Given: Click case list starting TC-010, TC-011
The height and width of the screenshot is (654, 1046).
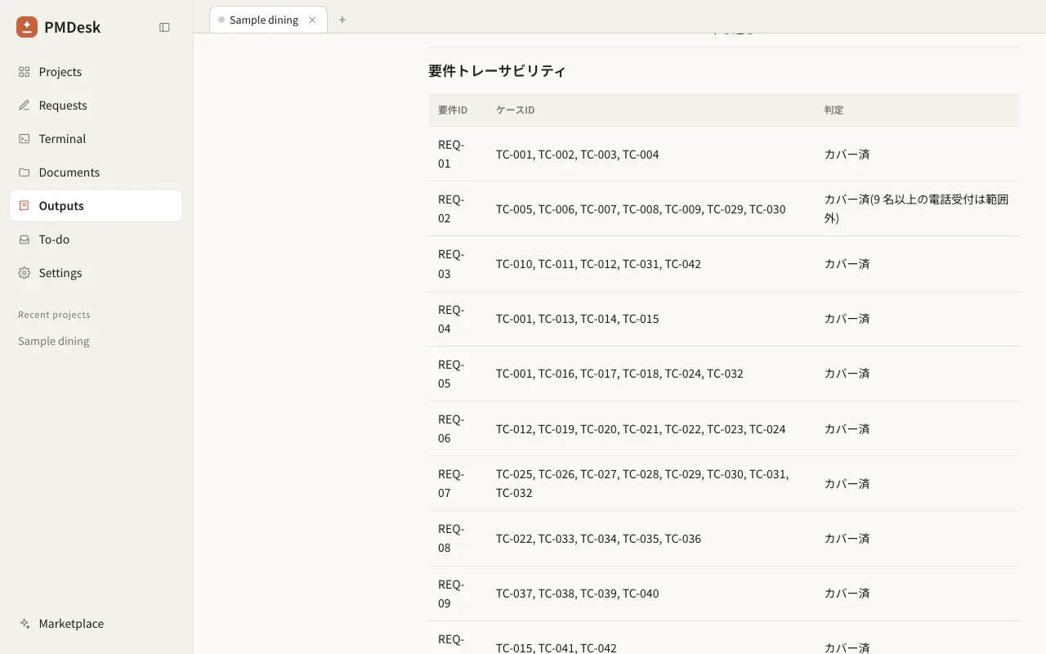Looking at the screenshot, I should tap(598, 264).
